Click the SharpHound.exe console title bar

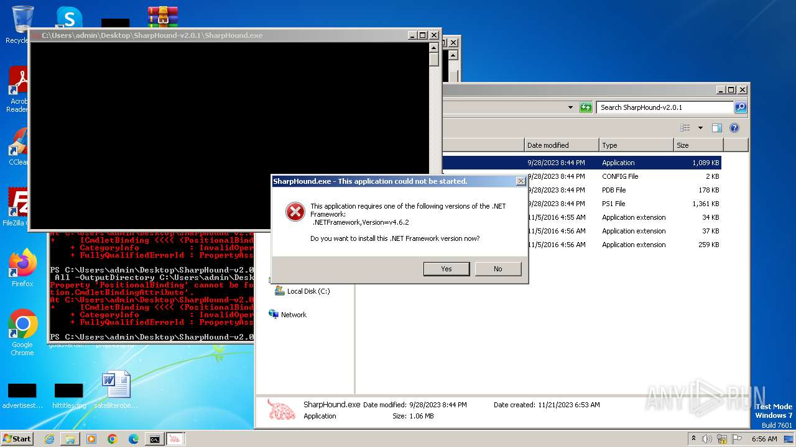218,35
